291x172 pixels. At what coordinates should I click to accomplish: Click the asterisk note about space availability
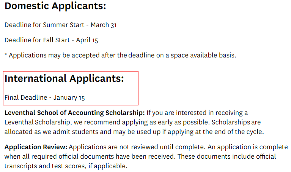[x=120, y=55]
